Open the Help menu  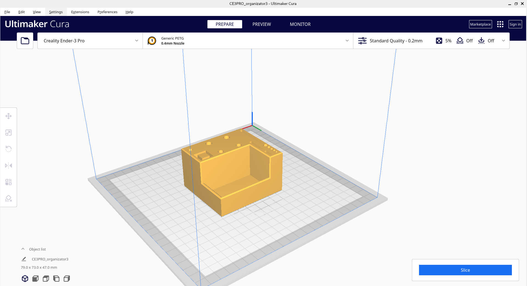(x=129, y=12)
